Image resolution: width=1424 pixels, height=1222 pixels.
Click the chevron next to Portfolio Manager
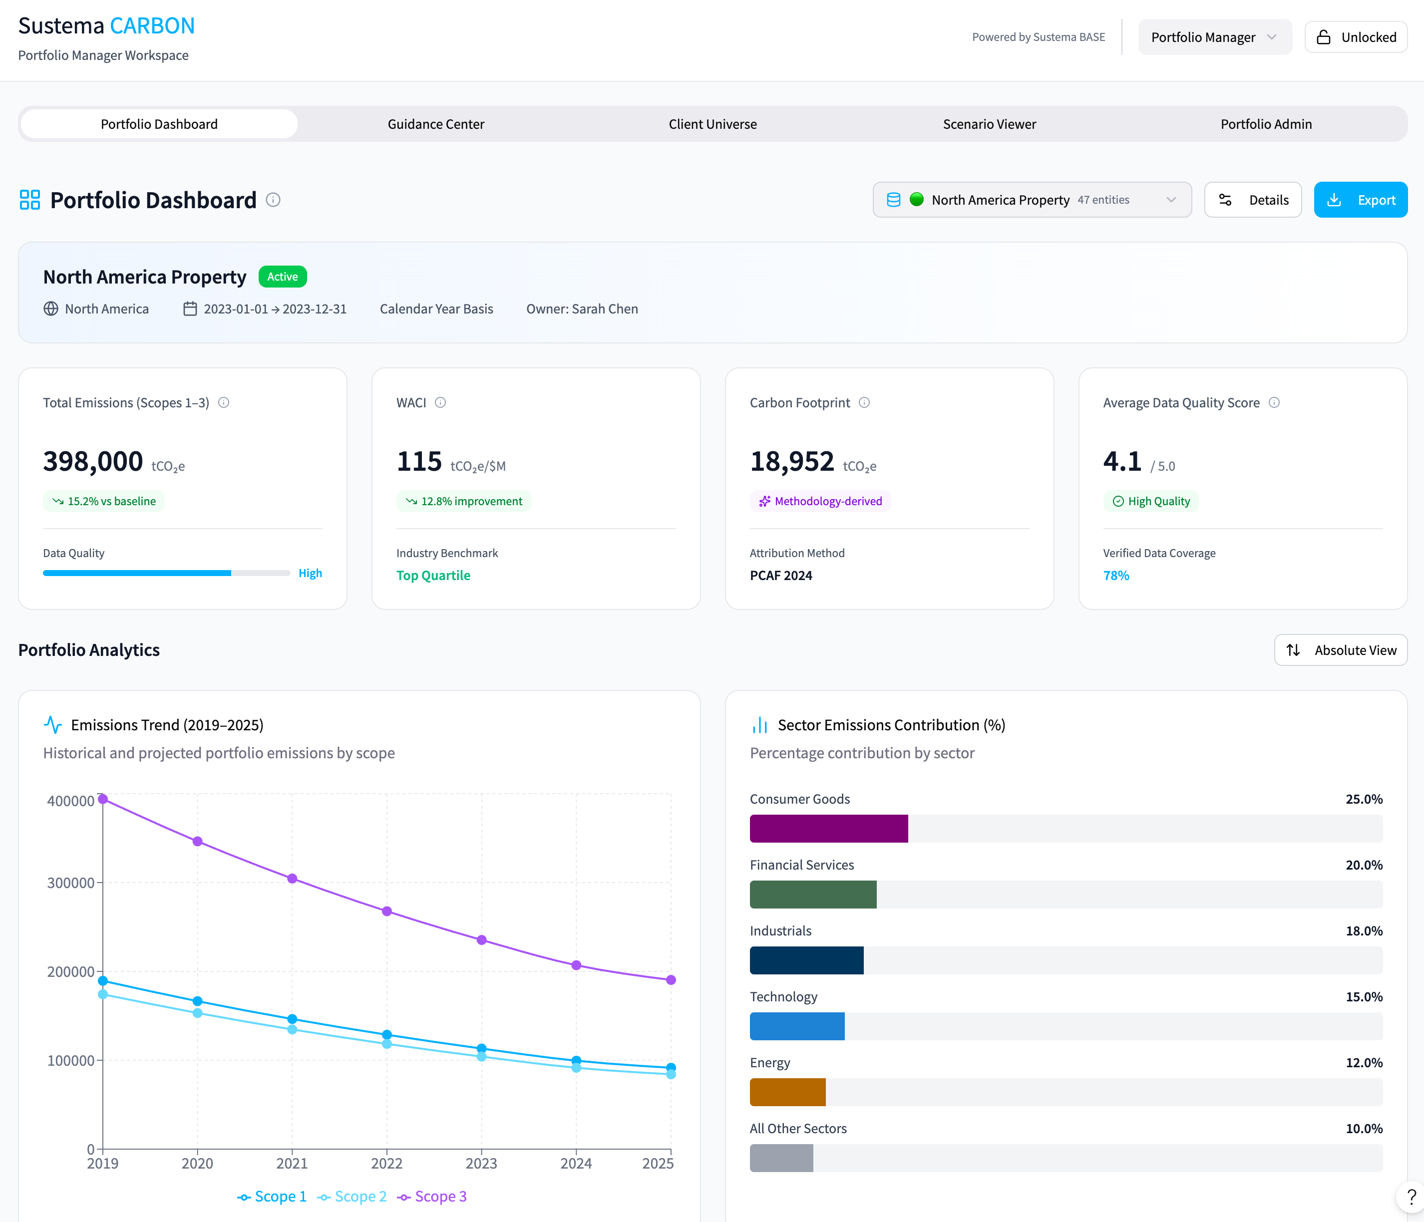1271,37
